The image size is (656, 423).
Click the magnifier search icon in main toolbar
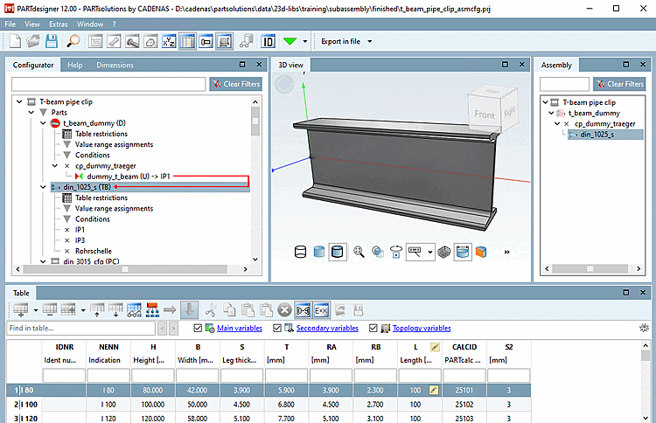coord(73,41)
